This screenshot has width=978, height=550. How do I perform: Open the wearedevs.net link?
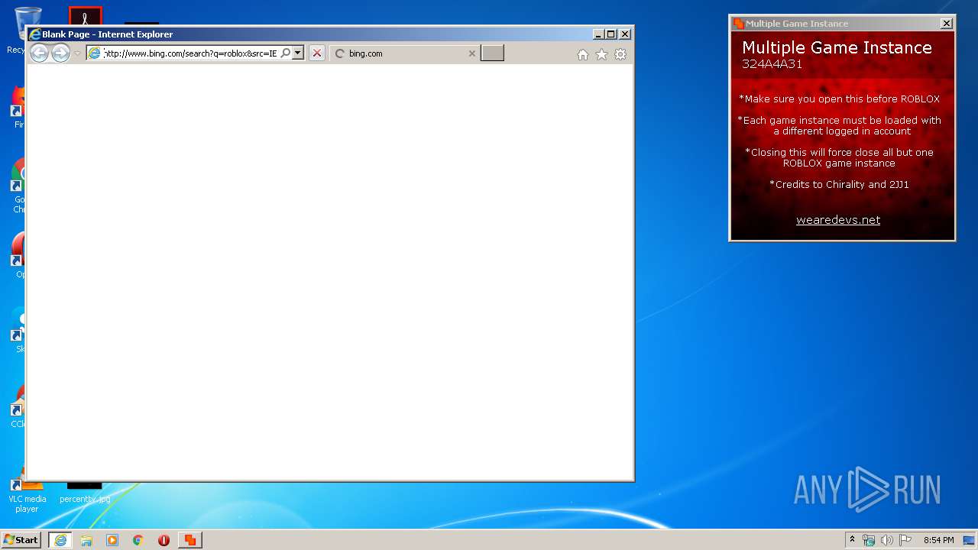(838, 220)
